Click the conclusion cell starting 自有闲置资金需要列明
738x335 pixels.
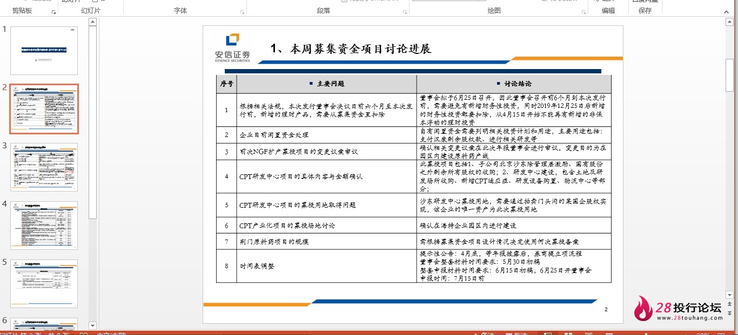coord(514,135)
